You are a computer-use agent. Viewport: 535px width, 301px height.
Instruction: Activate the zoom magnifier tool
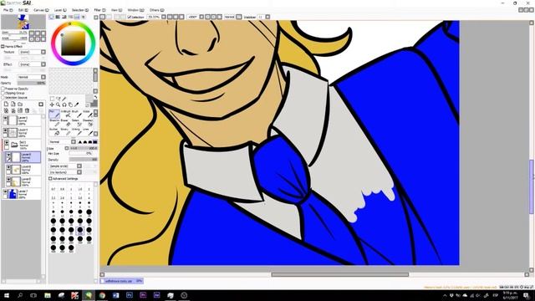click(x=59, y=105)
